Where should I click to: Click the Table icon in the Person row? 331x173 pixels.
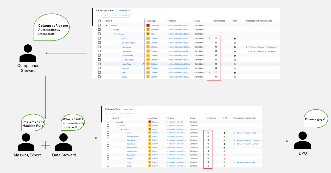148,34
